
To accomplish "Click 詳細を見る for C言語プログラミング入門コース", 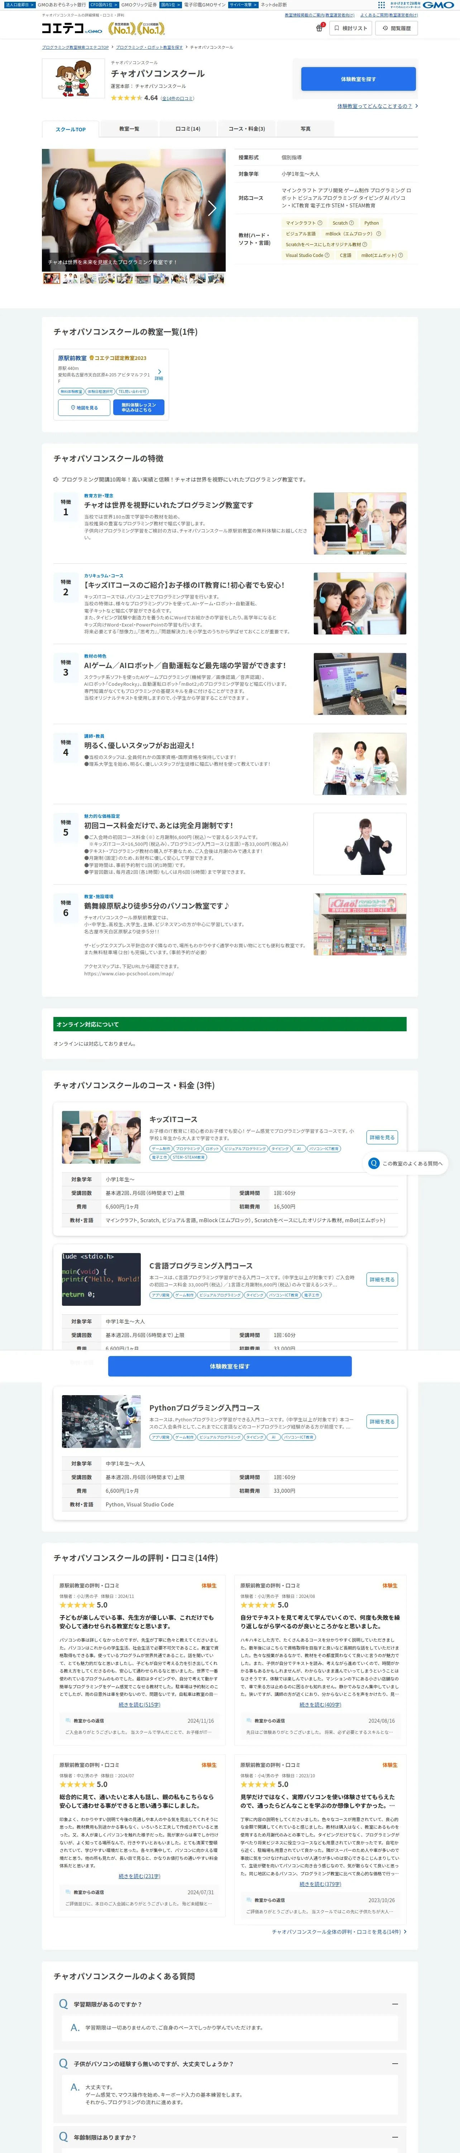I will point(382,1280).
